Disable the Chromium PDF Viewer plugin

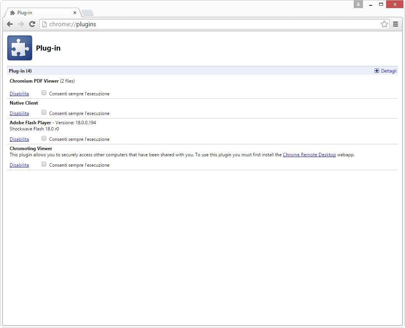pyautogui.click(x=19, y=93)
